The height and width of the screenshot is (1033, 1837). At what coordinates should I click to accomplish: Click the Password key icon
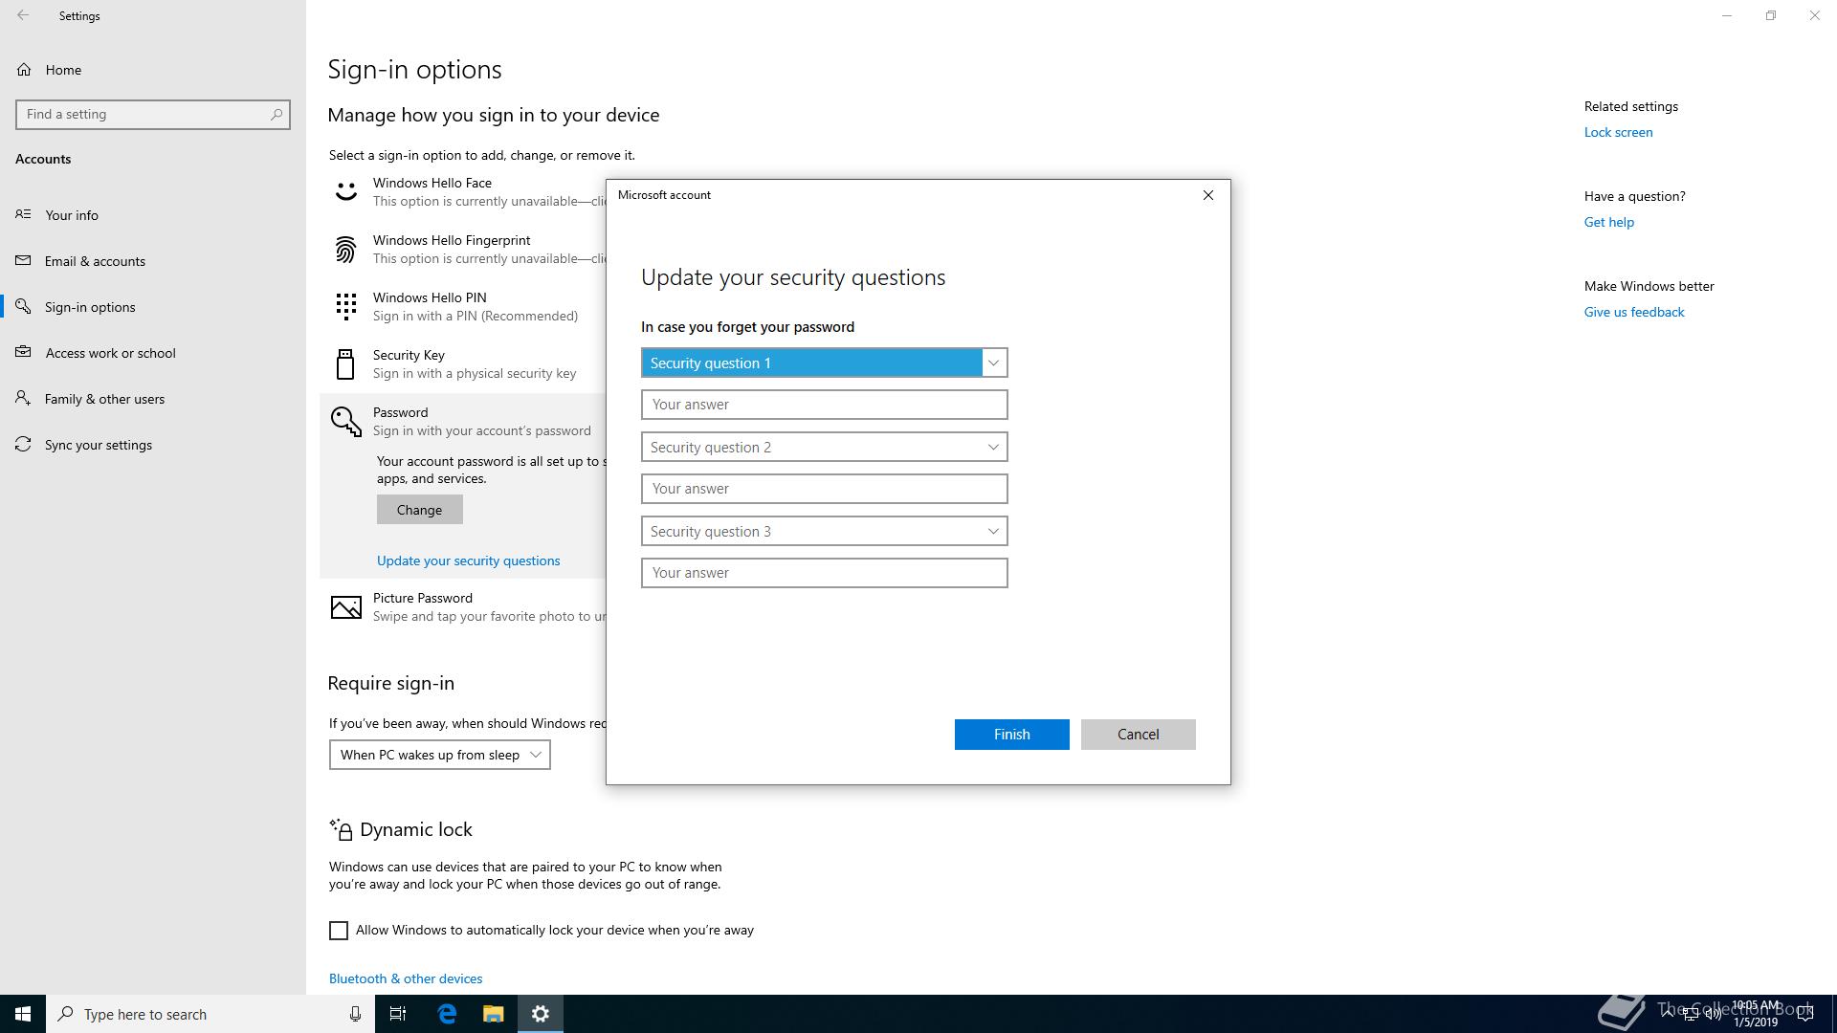pyautogui.click(x=345, y=422)
